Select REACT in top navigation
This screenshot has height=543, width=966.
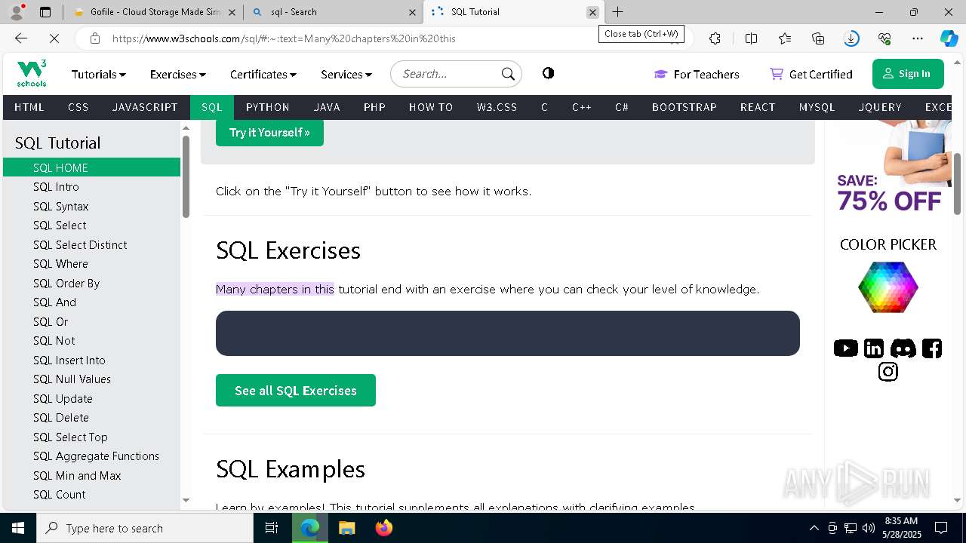pos(758,107)
